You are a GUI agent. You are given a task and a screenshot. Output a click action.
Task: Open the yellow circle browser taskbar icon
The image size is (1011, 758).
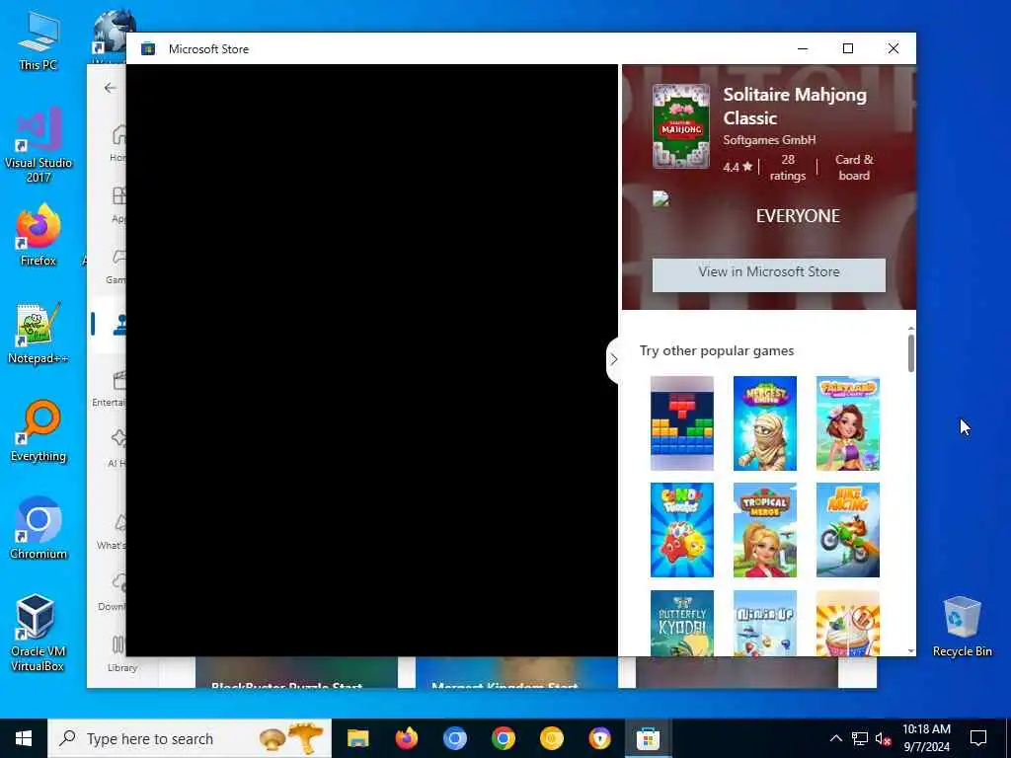click(x=551, y=738)
